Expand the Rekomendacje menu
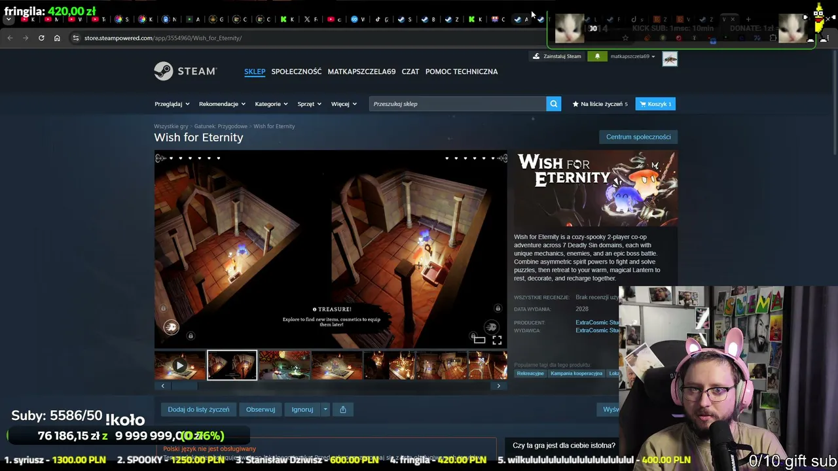Screen dimensions: 838x471 click(222, 104)
